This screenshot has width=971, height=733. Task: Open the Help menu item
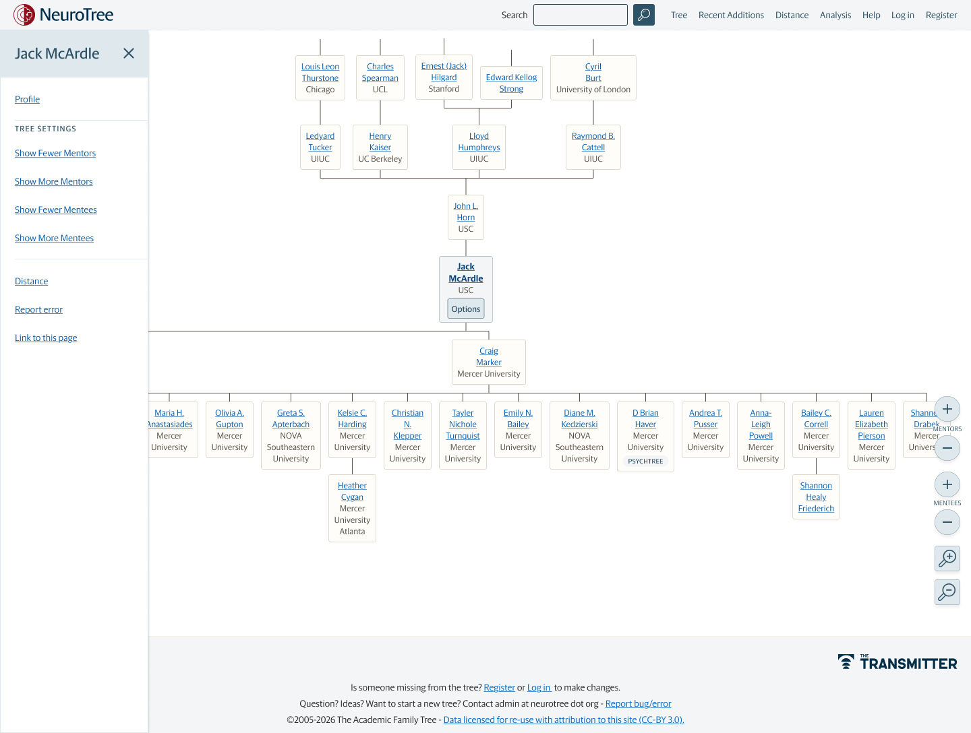tap(871, 15)
